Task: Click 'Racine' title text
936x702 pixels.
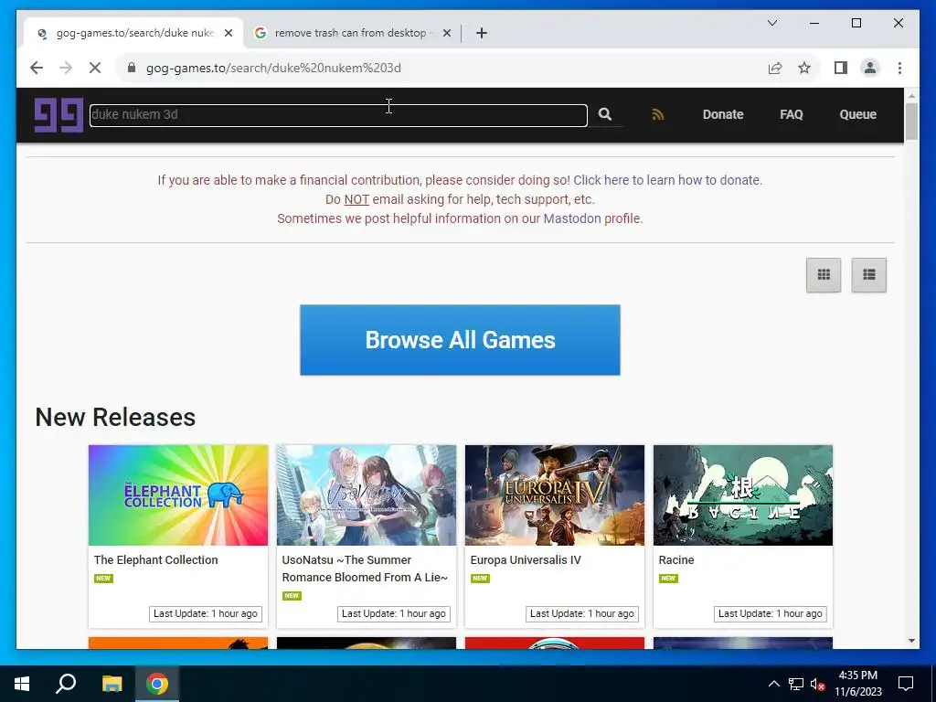Action: [x=676, y=560]
